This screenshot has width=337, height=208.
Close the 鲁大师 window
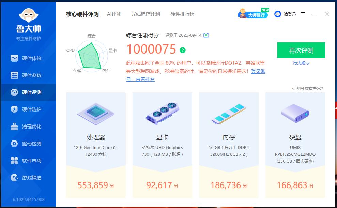tap(327, 14)
